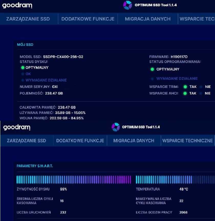Click the disk lifespan progress bar
The image size is (215, 221).
[x=74, y=180]
